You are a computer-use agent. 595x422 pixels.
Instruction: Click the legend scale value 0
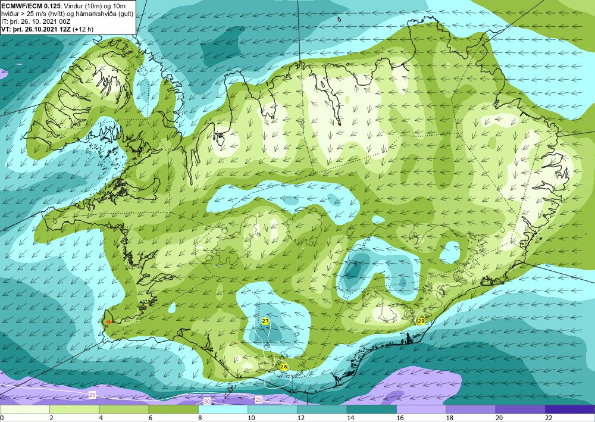pos(2,418)
